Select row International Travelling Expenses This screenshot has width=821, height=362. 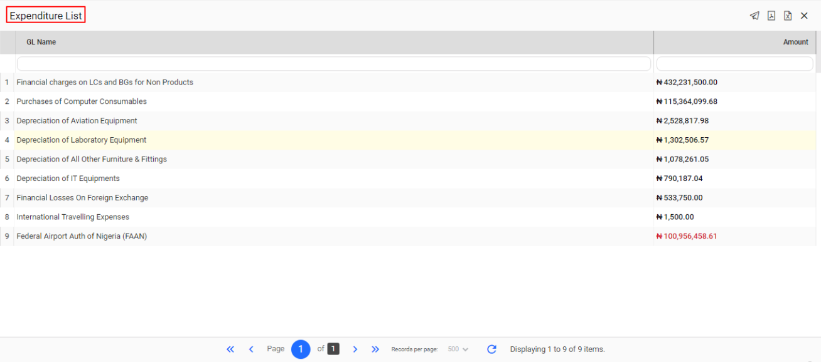point(408,217)
